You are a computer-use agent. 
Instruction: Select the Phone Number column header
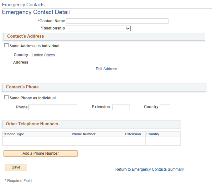click(x=83, y=134)
